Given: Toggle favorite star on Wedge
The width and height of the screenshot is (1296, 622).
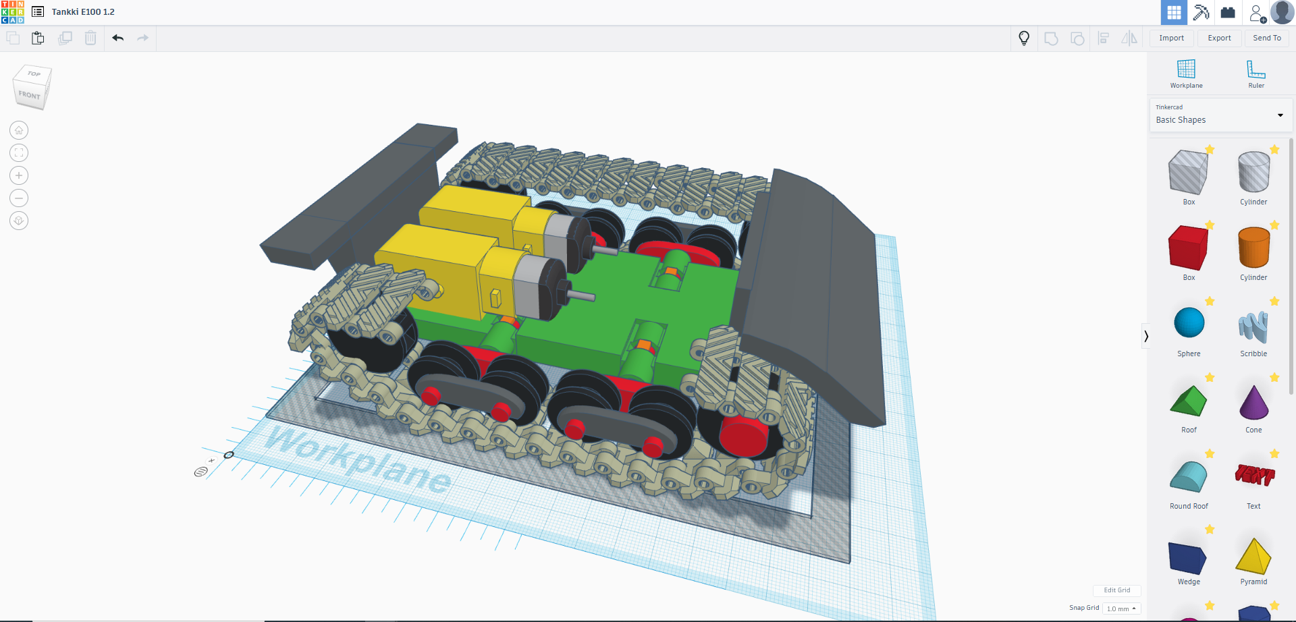Looking at the screenshot, I should tap(1210, 530).
